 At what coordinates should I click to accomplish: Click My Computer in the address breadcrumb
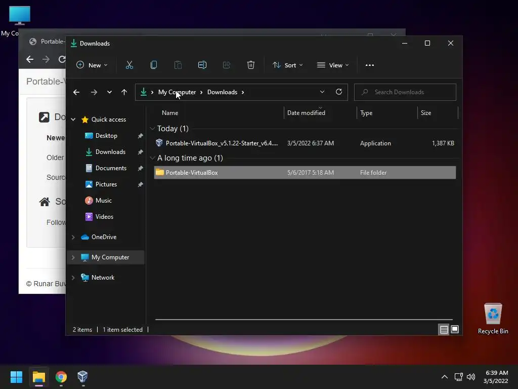point(177,92)
